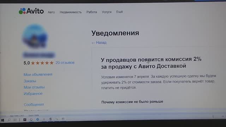This screenshot has width=226, height=127.
Task: Open the S-shaped taskbar icon
Action: [x=50, y=119]
